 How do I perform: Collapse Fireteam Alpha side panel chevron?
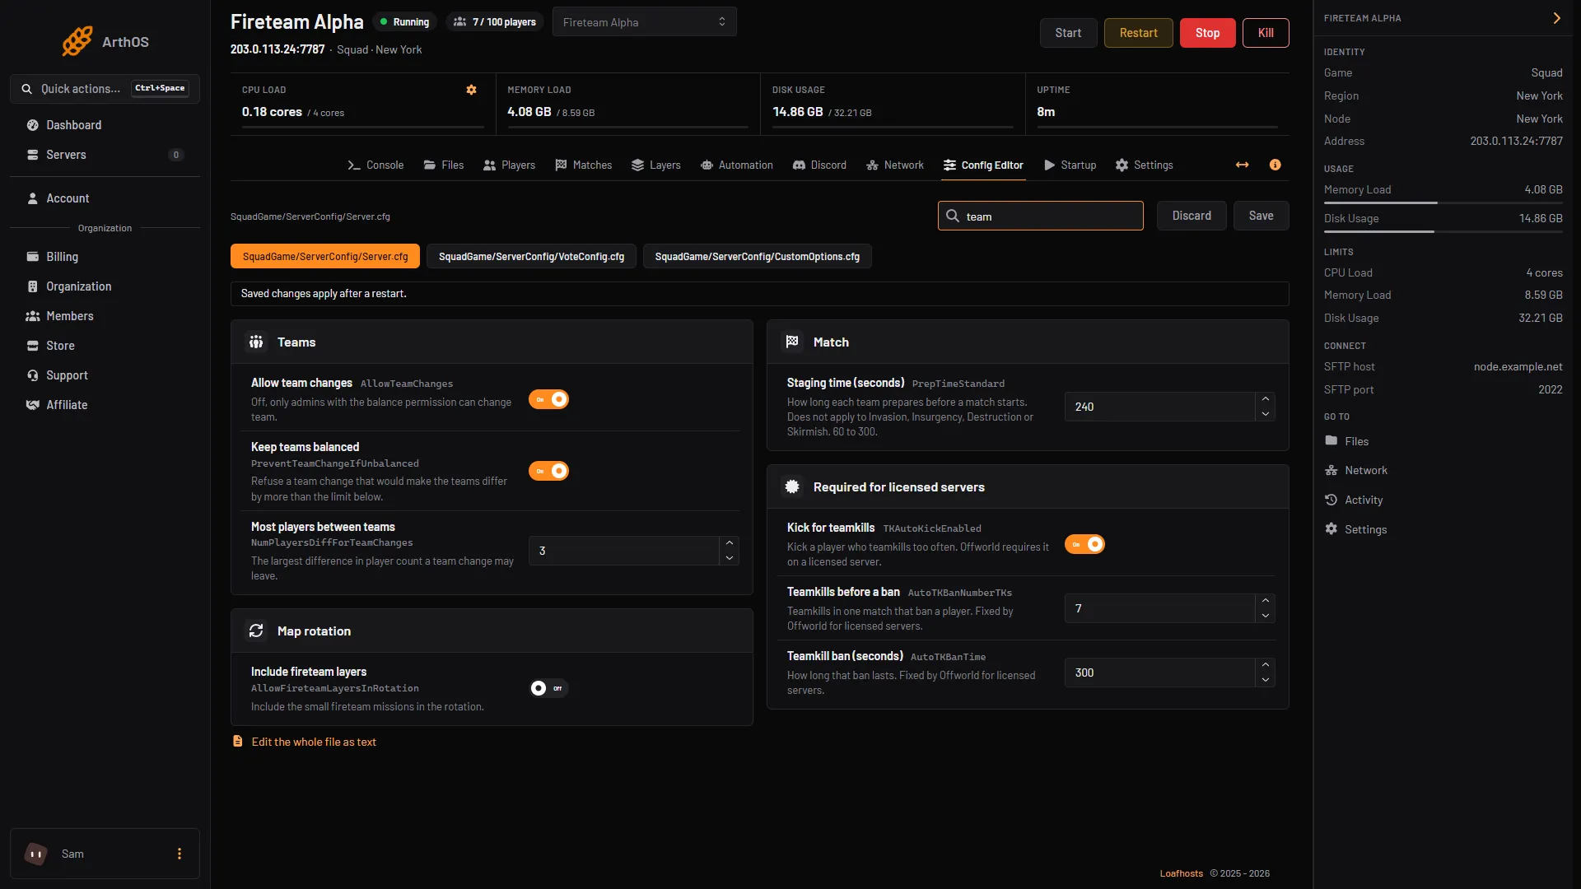[1556, 18]
